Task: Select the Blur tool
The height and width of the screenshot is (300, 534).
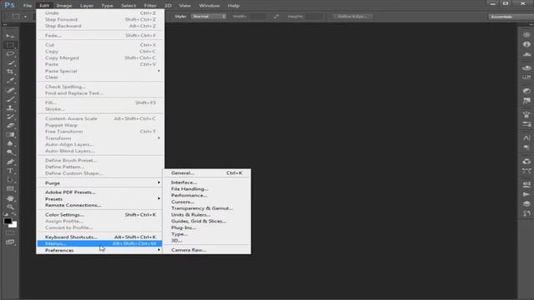Action: pos(10,143)
